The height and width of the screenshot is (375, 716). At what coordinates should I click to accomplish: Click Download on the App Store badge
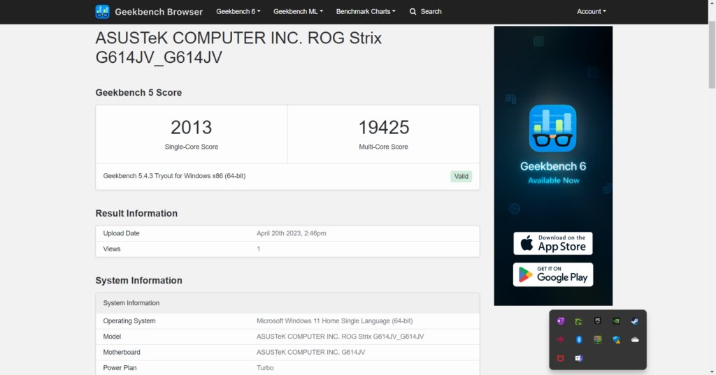click(553, 243)
